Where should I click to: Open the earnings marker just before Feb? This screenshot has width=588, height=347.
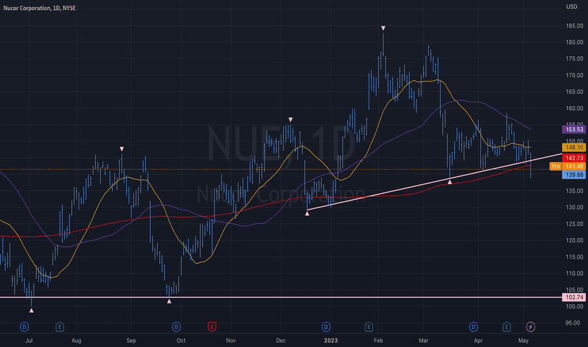point(368,327)
